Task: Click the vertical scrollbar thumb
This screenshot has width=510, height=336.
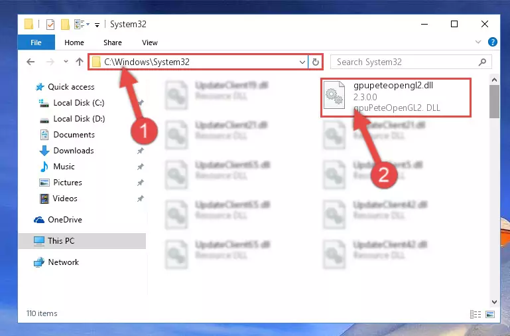Action: point(494,102)
